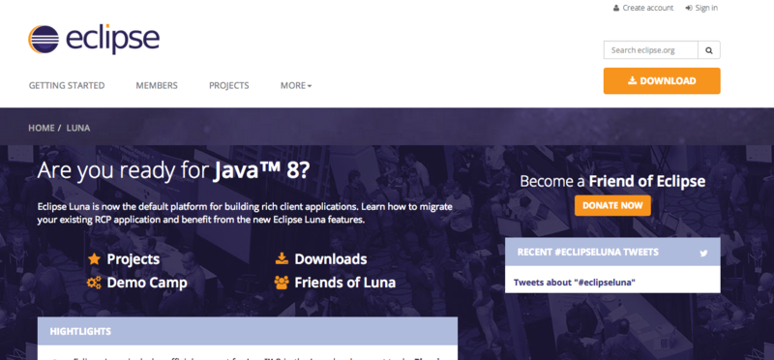The width and height of the screenshot is (774, 360).
Task: Click the gears icon beside Demo Camp
Action: point(94,283)
